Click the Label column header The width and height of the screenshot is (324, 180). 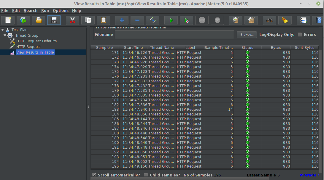(x=190, y=48)
